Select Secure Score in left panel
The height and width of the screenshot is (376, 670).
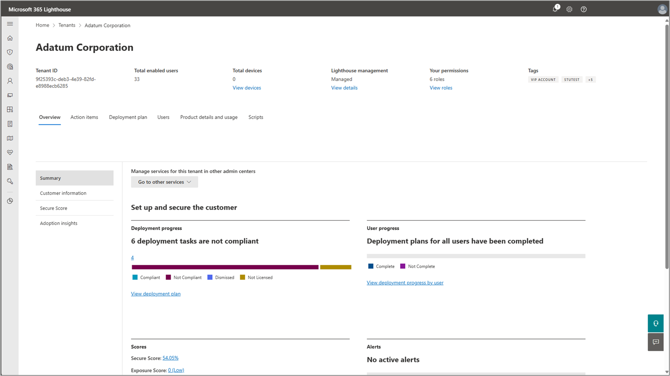click(x=54, y=208)
